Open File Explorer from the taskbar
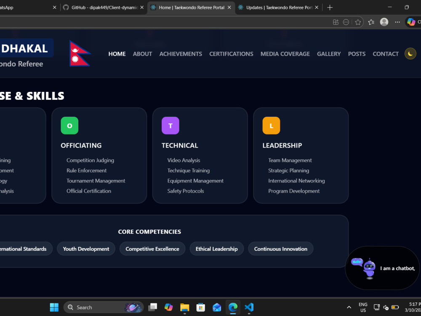Screen dimensions: 421x316 [x=185, y=307]
